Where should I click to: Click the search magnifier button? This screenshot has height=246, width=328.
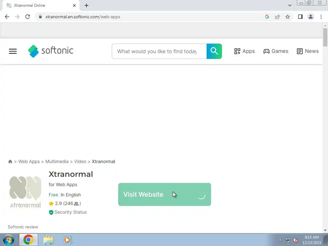pos(214,51)
